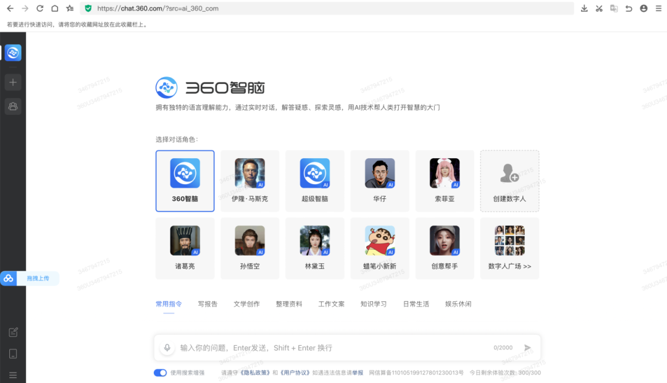Switch to 常用指令 tab
Image resolution: width=667 pixels, height=383 pixels.
[x=169, y=304]
